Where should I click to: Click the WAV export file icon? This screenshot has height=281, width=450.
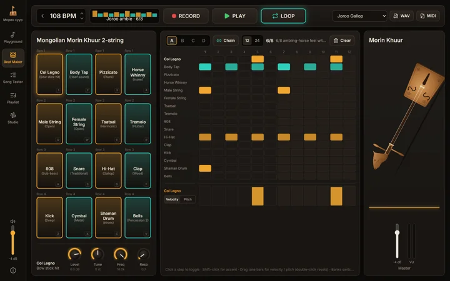pos(396,16)
